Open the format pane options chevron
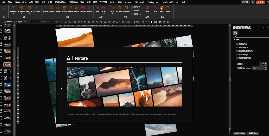The height and width of the screenshot is (136, 269). (x=263, y=28)
